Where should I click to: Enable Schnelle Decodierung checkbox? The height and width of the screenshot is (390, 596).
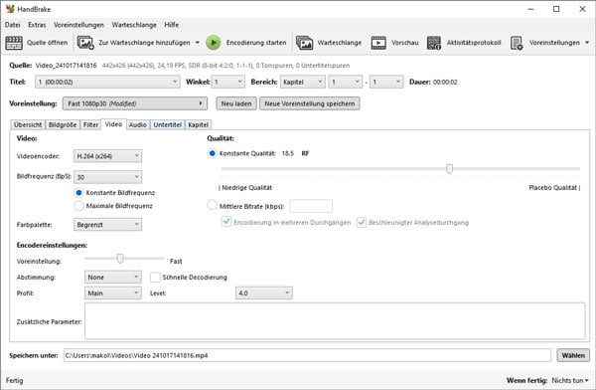coord(155,278)
